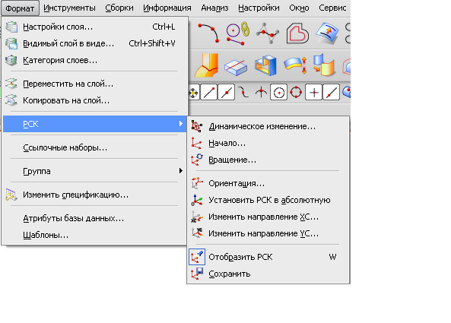Click the copy to layer icon
The height and width of the screenshot is (323, 451).
(x=11, y=100)
